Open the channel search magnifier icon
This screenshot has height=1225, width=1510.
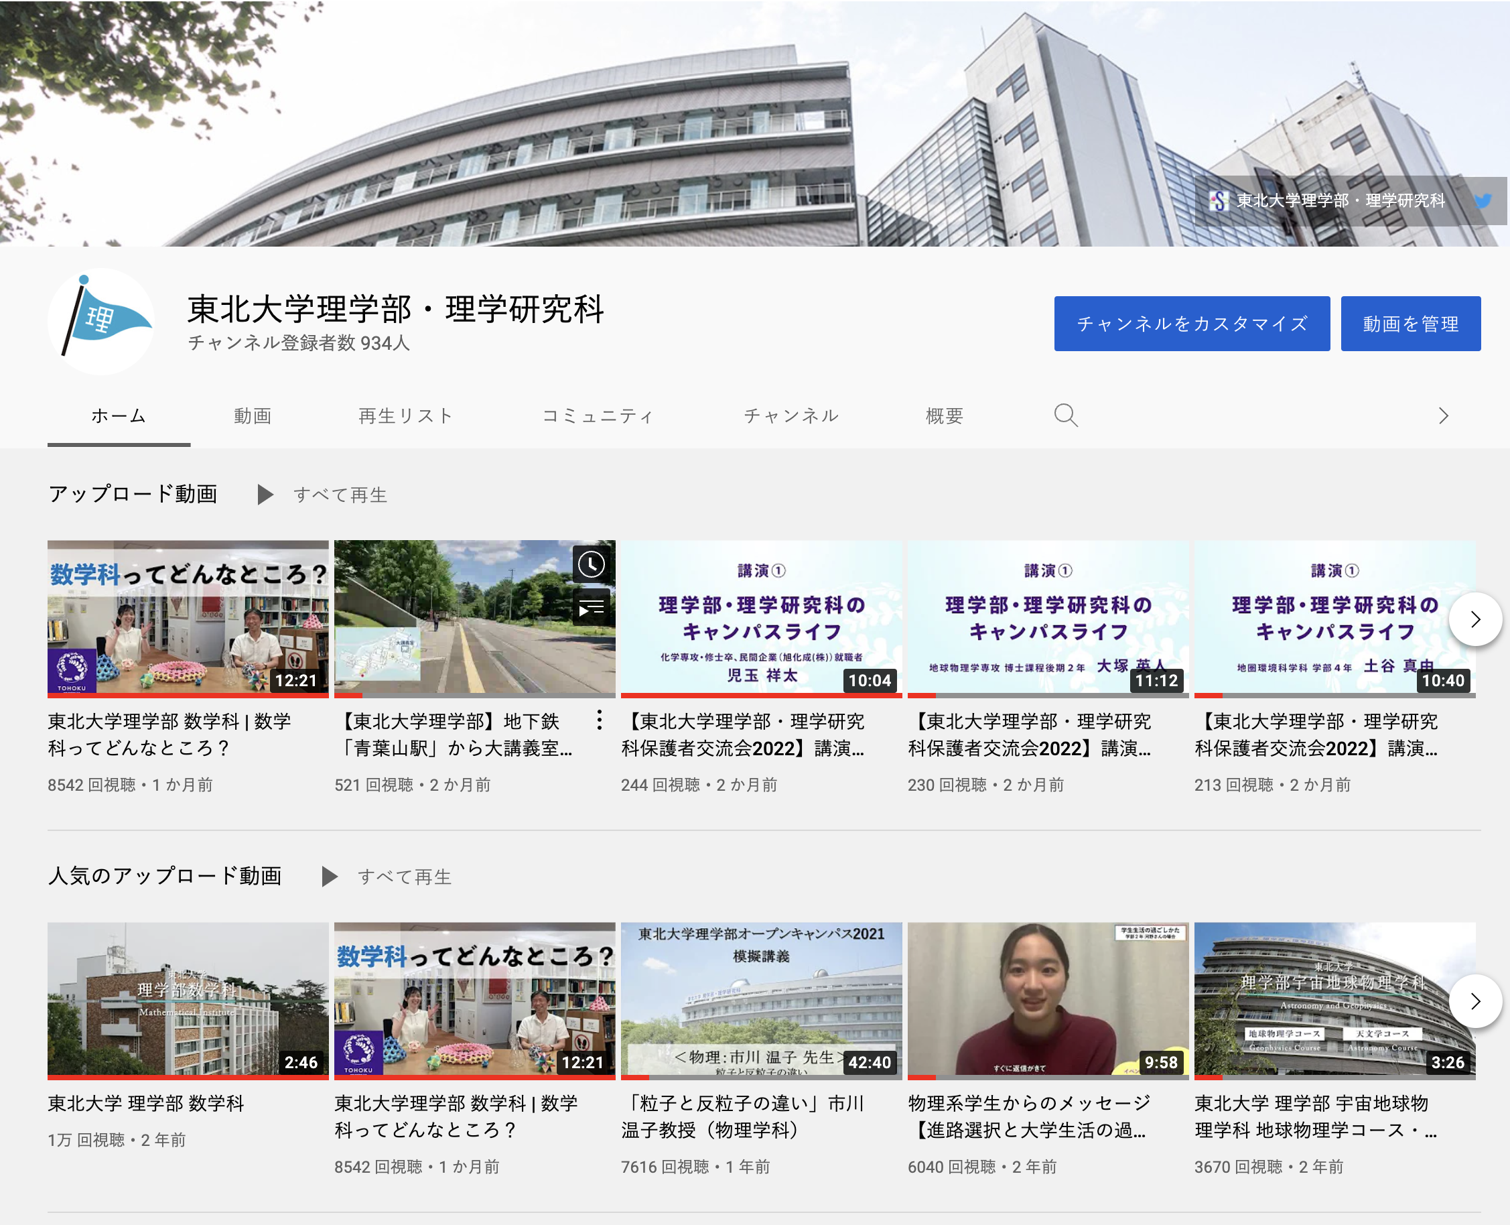[1065, 415]
